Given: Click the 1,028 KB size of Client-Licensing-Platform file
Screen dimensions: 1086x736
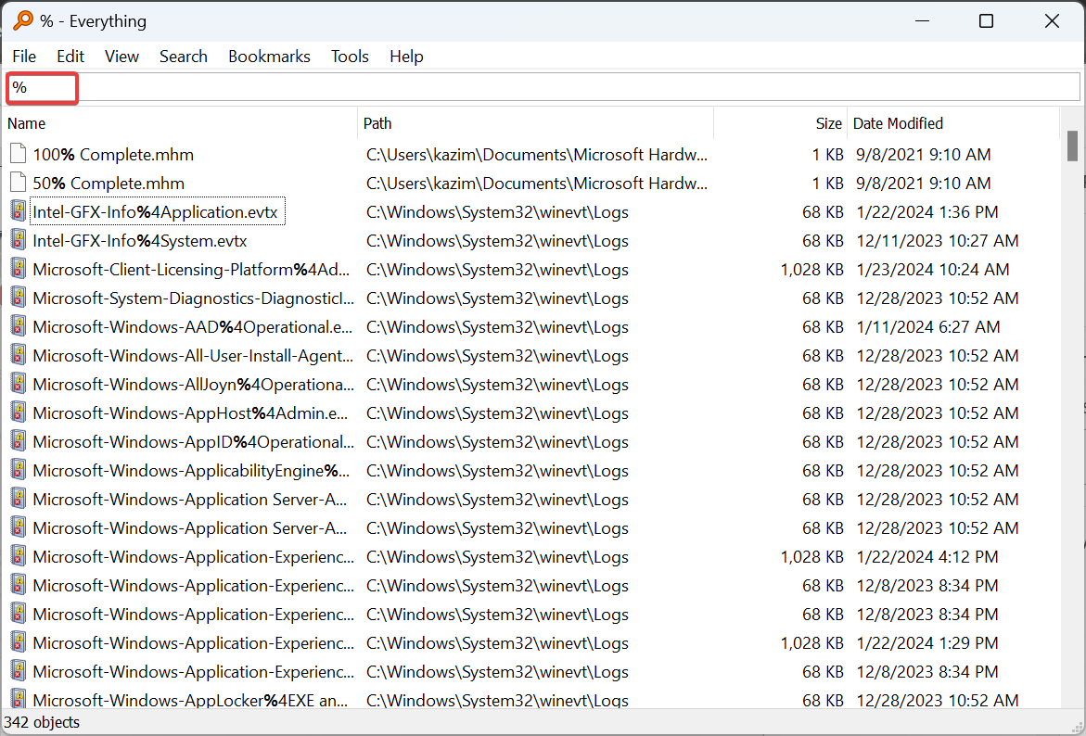Looking at the screenshot, I should click(811, 270).
